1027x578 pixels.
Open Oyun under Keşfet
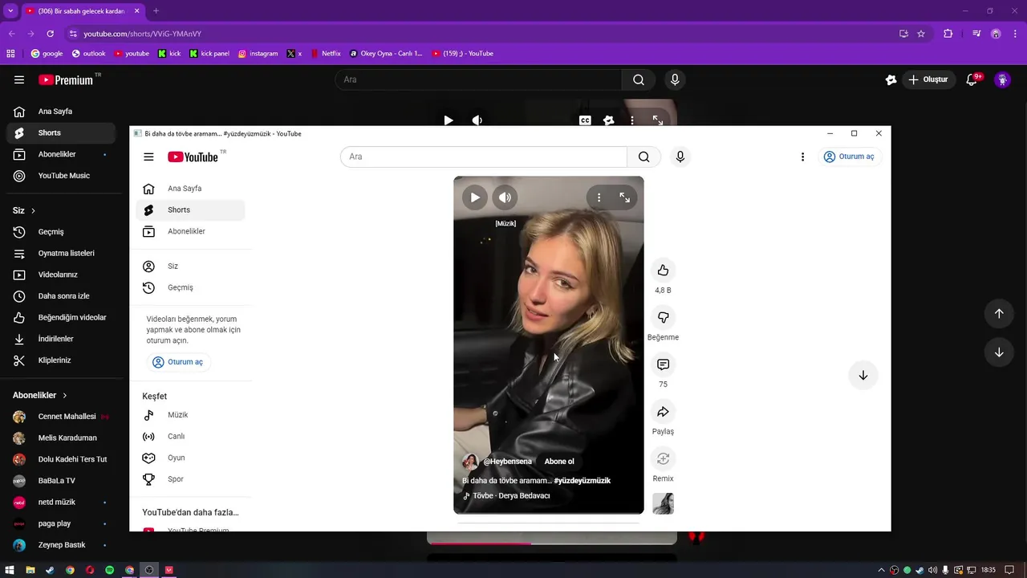click(190, 458)
